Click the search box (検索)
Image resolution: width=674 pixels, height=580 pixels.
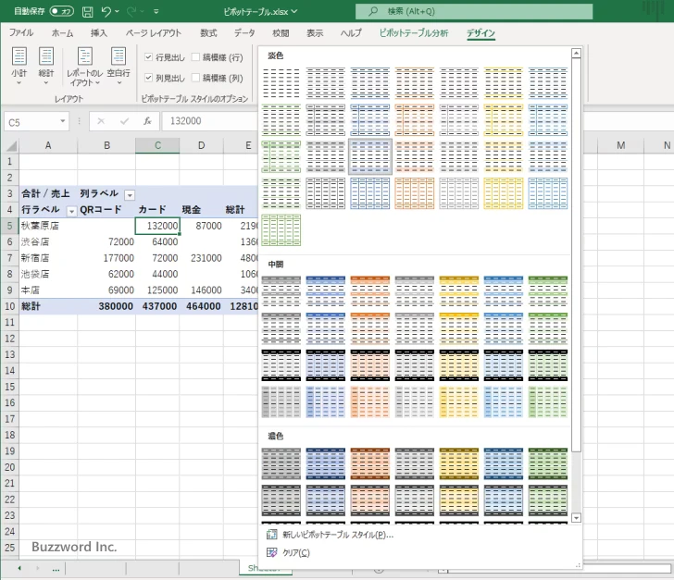(474, 12)
